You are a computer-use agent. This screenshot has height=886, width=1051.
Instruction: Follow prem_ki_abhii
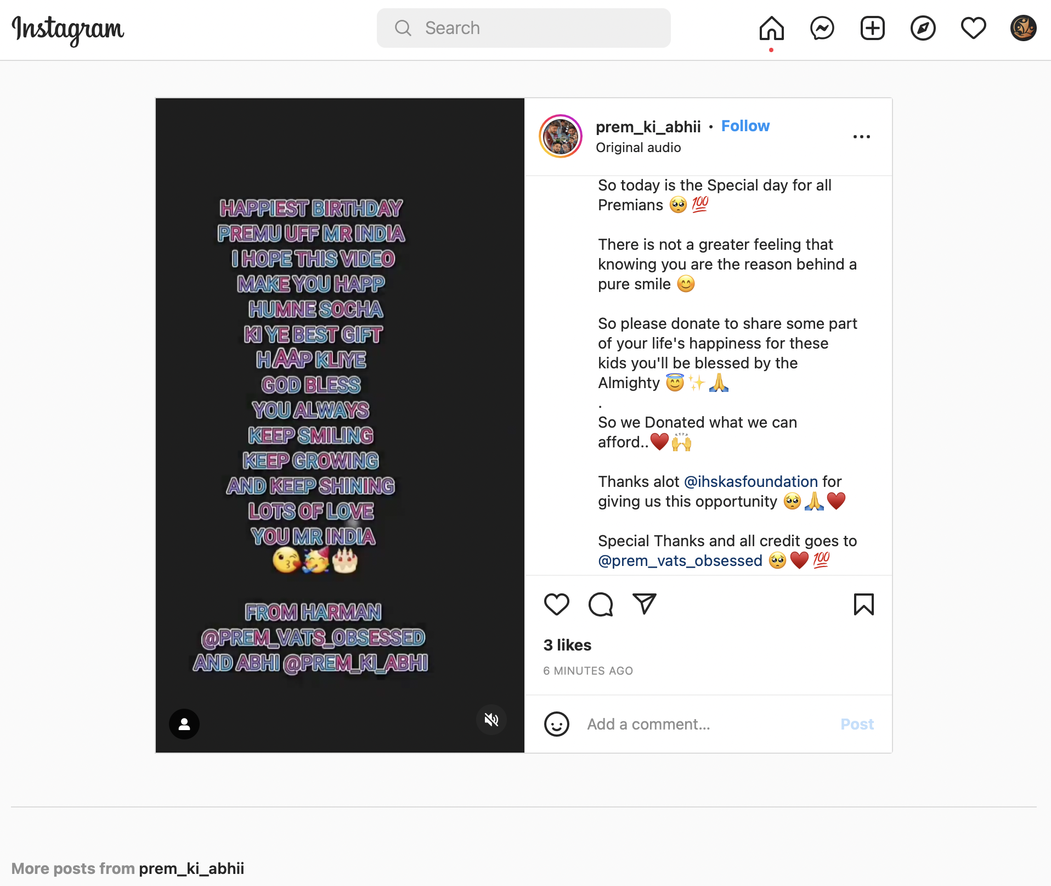[745, 126]
